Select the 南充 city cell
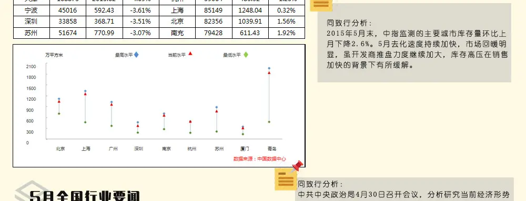Viewport: 526px width, 201px height. (x=177, y=33)
